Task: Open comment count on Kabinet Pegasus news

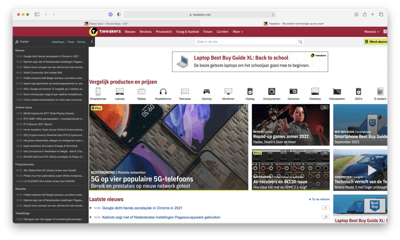Action: [x=326, y=217]
